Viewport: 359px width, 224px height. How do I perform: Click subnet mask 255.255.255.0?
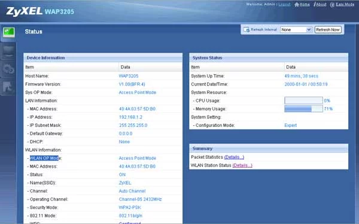[x=133, y=125]
